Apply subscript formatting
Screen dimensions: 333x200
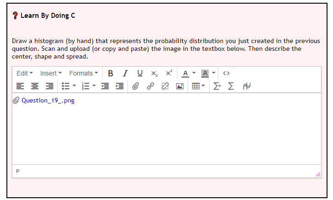click(x=154, y=73)
